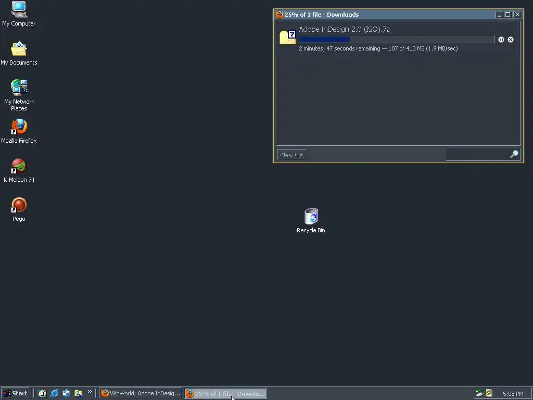Switch to WinWorld Adobe InDesign taskbar window
This screenshot has height=400, width=533.
click(141, 394)
